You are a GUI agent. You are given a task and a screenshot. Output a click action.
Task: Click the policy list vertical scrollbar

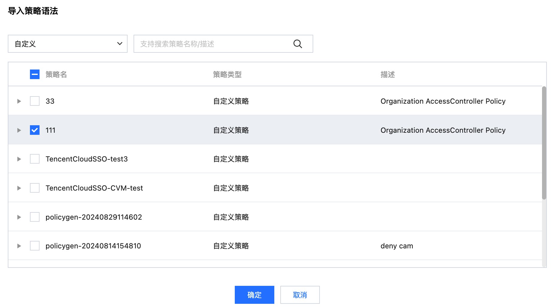[x=544, y=143]
